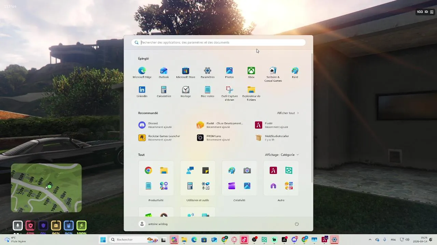Image resolution: width=437 pixels, height=245 pixels.
Task: Open Clipchamp icon in Créativité group
Action: coord(232,186)
